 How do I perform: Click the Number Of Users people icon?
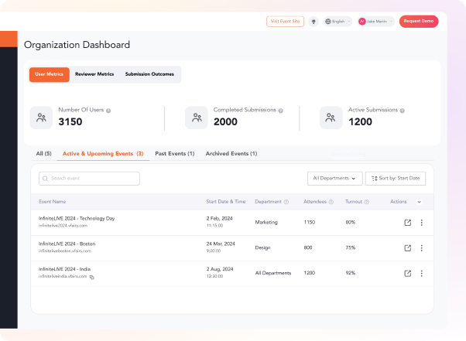tap(41, 118)
